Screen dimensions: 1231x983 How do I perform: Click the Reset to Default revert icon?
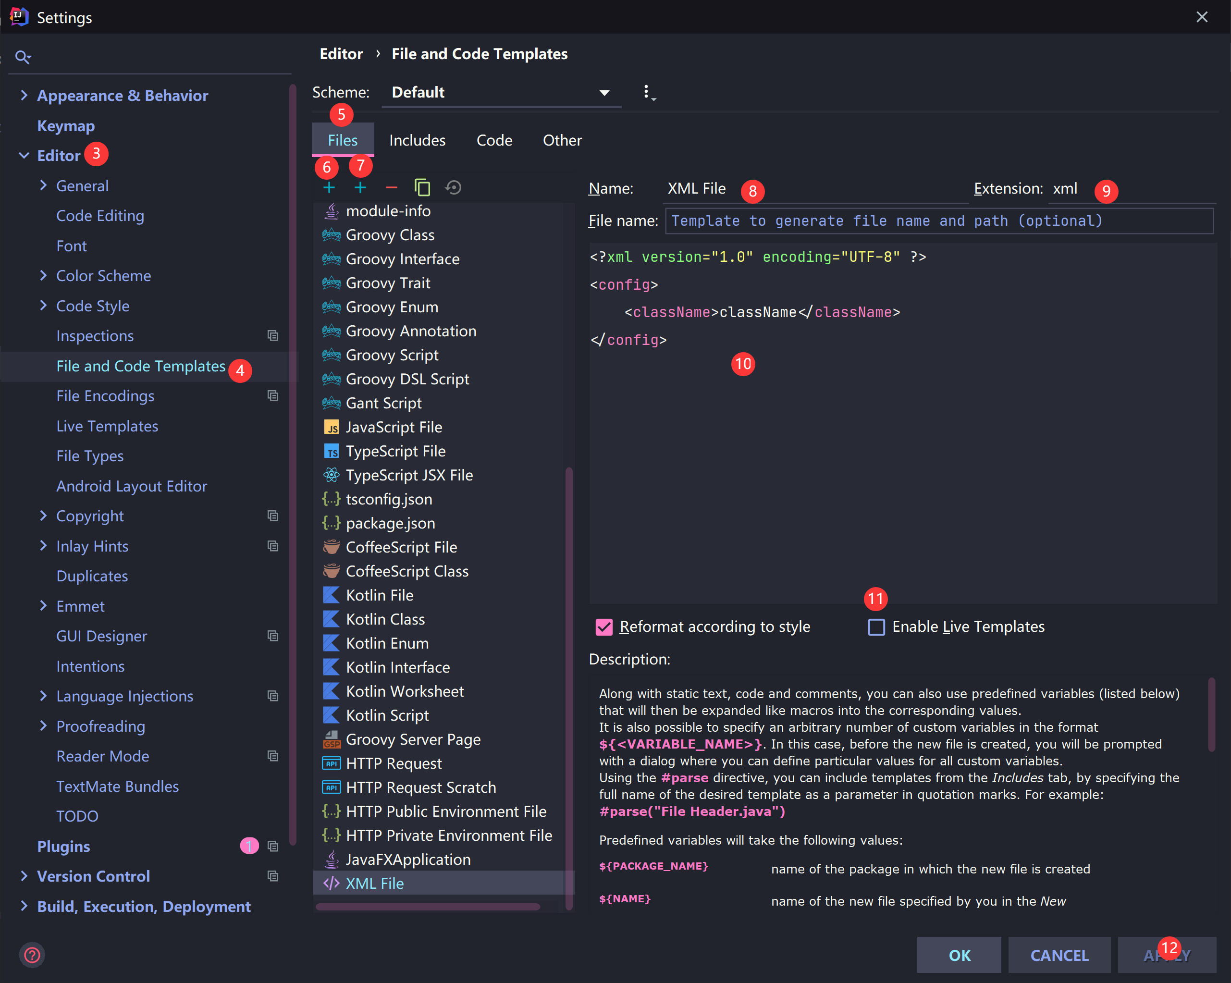tap(454, 188)
